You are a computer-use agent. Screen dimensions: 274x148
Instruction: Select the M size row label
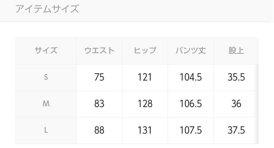click(46, 104)
